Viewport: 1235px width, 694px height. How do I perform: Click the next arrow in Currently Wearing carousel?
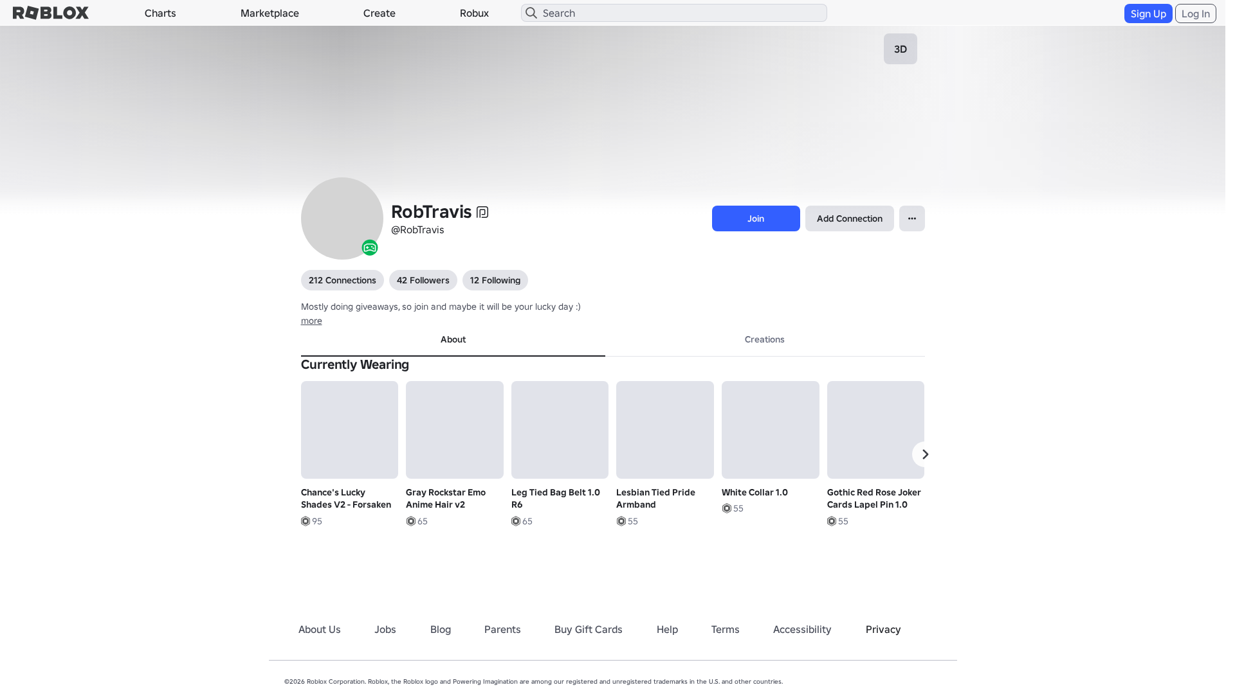pyautogui.click(x=925, y=454)
